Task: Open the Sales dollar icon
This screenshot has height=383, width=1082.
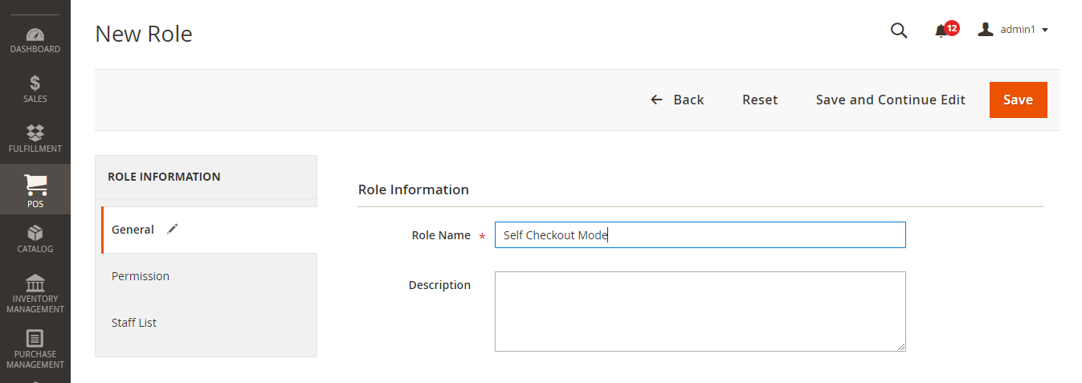Action: click(x=35, y=84)
